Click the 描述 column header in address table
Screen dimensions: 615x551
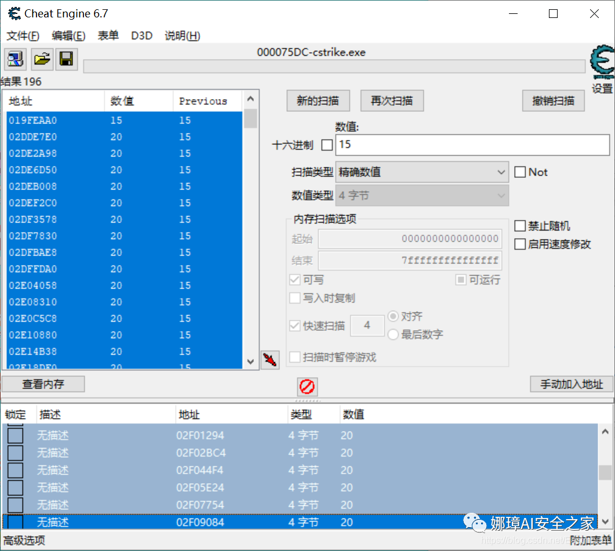106,414
